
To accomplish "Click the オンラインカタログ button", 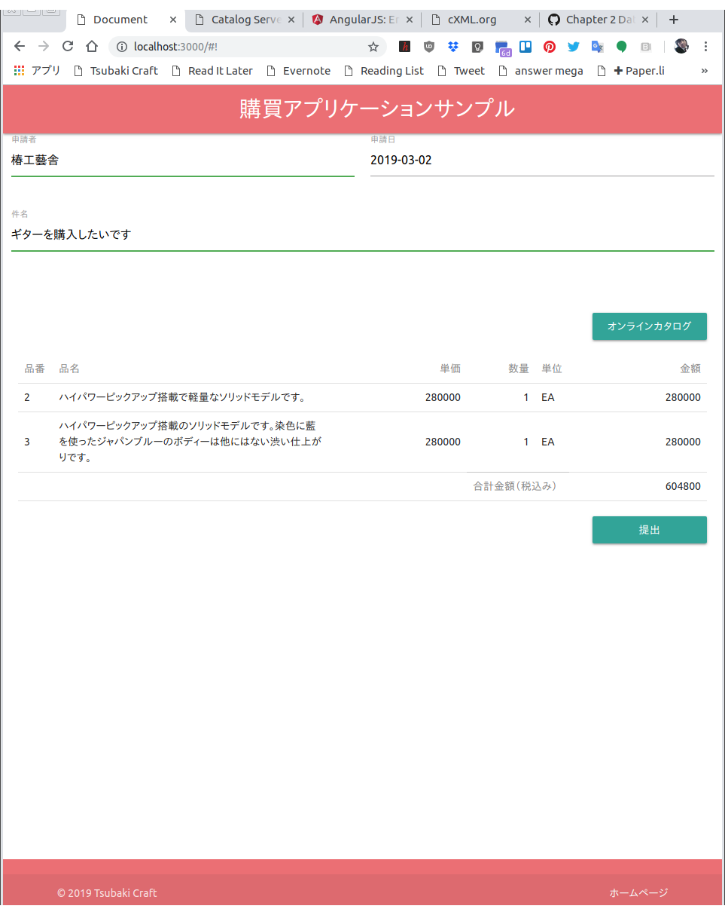I will click(x=649, y=326).
